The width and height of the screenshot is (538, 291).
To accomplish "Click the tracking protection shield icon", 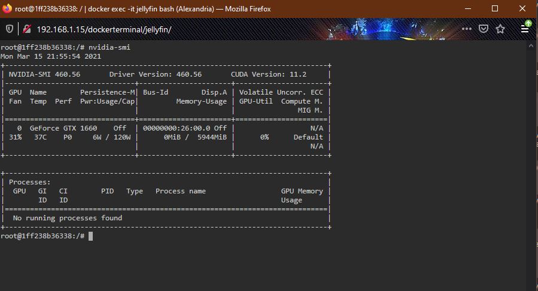I will pyautogui.click(x=9, y=29).
